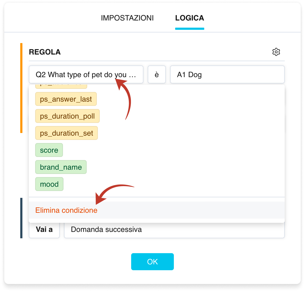Open the Domanda successiva destination dropdown

[x=174, y=230]
